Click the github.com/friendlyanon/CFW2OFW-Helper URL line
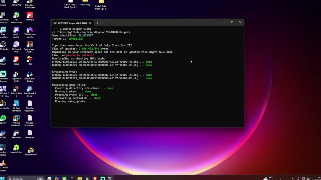321x180 pixels. click(x=91, y=32)
